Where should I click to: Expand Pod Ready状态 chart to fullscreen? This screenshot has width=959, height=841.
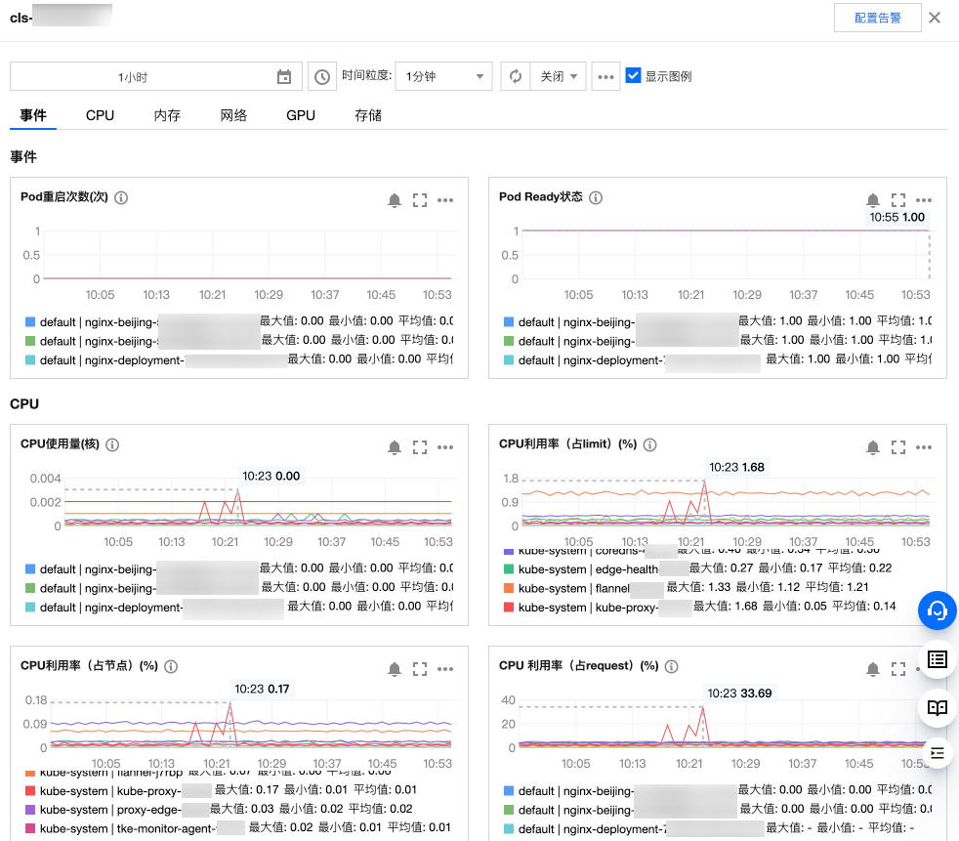(x=897, y=200)
